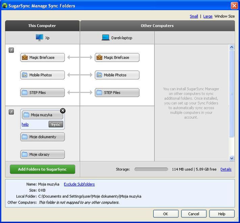This screenshot has height=223, width=240.
Task: Click the Mobile Photos sync arrow
Action: pyautogui.click(x=80, y=75)
